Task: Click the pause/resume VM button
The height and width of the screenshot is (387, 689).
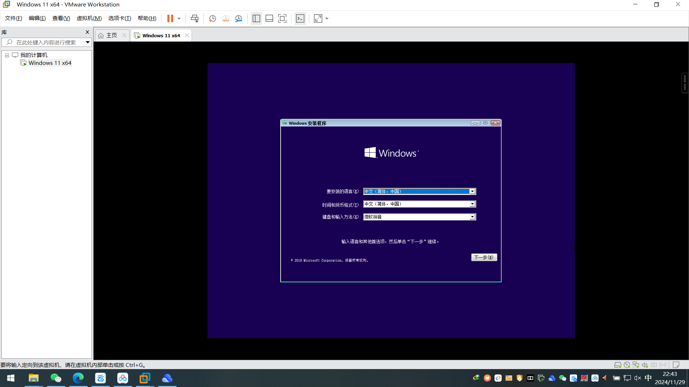Action: tap(169, 18)
